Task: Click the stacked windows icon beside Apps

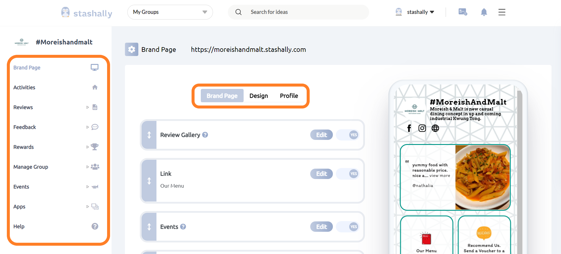Action: pos(95,207)
